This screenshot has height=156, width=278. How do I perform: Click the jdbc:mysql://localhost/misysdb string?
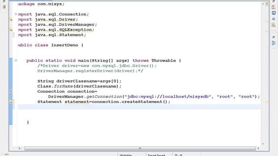click(168, 97)
